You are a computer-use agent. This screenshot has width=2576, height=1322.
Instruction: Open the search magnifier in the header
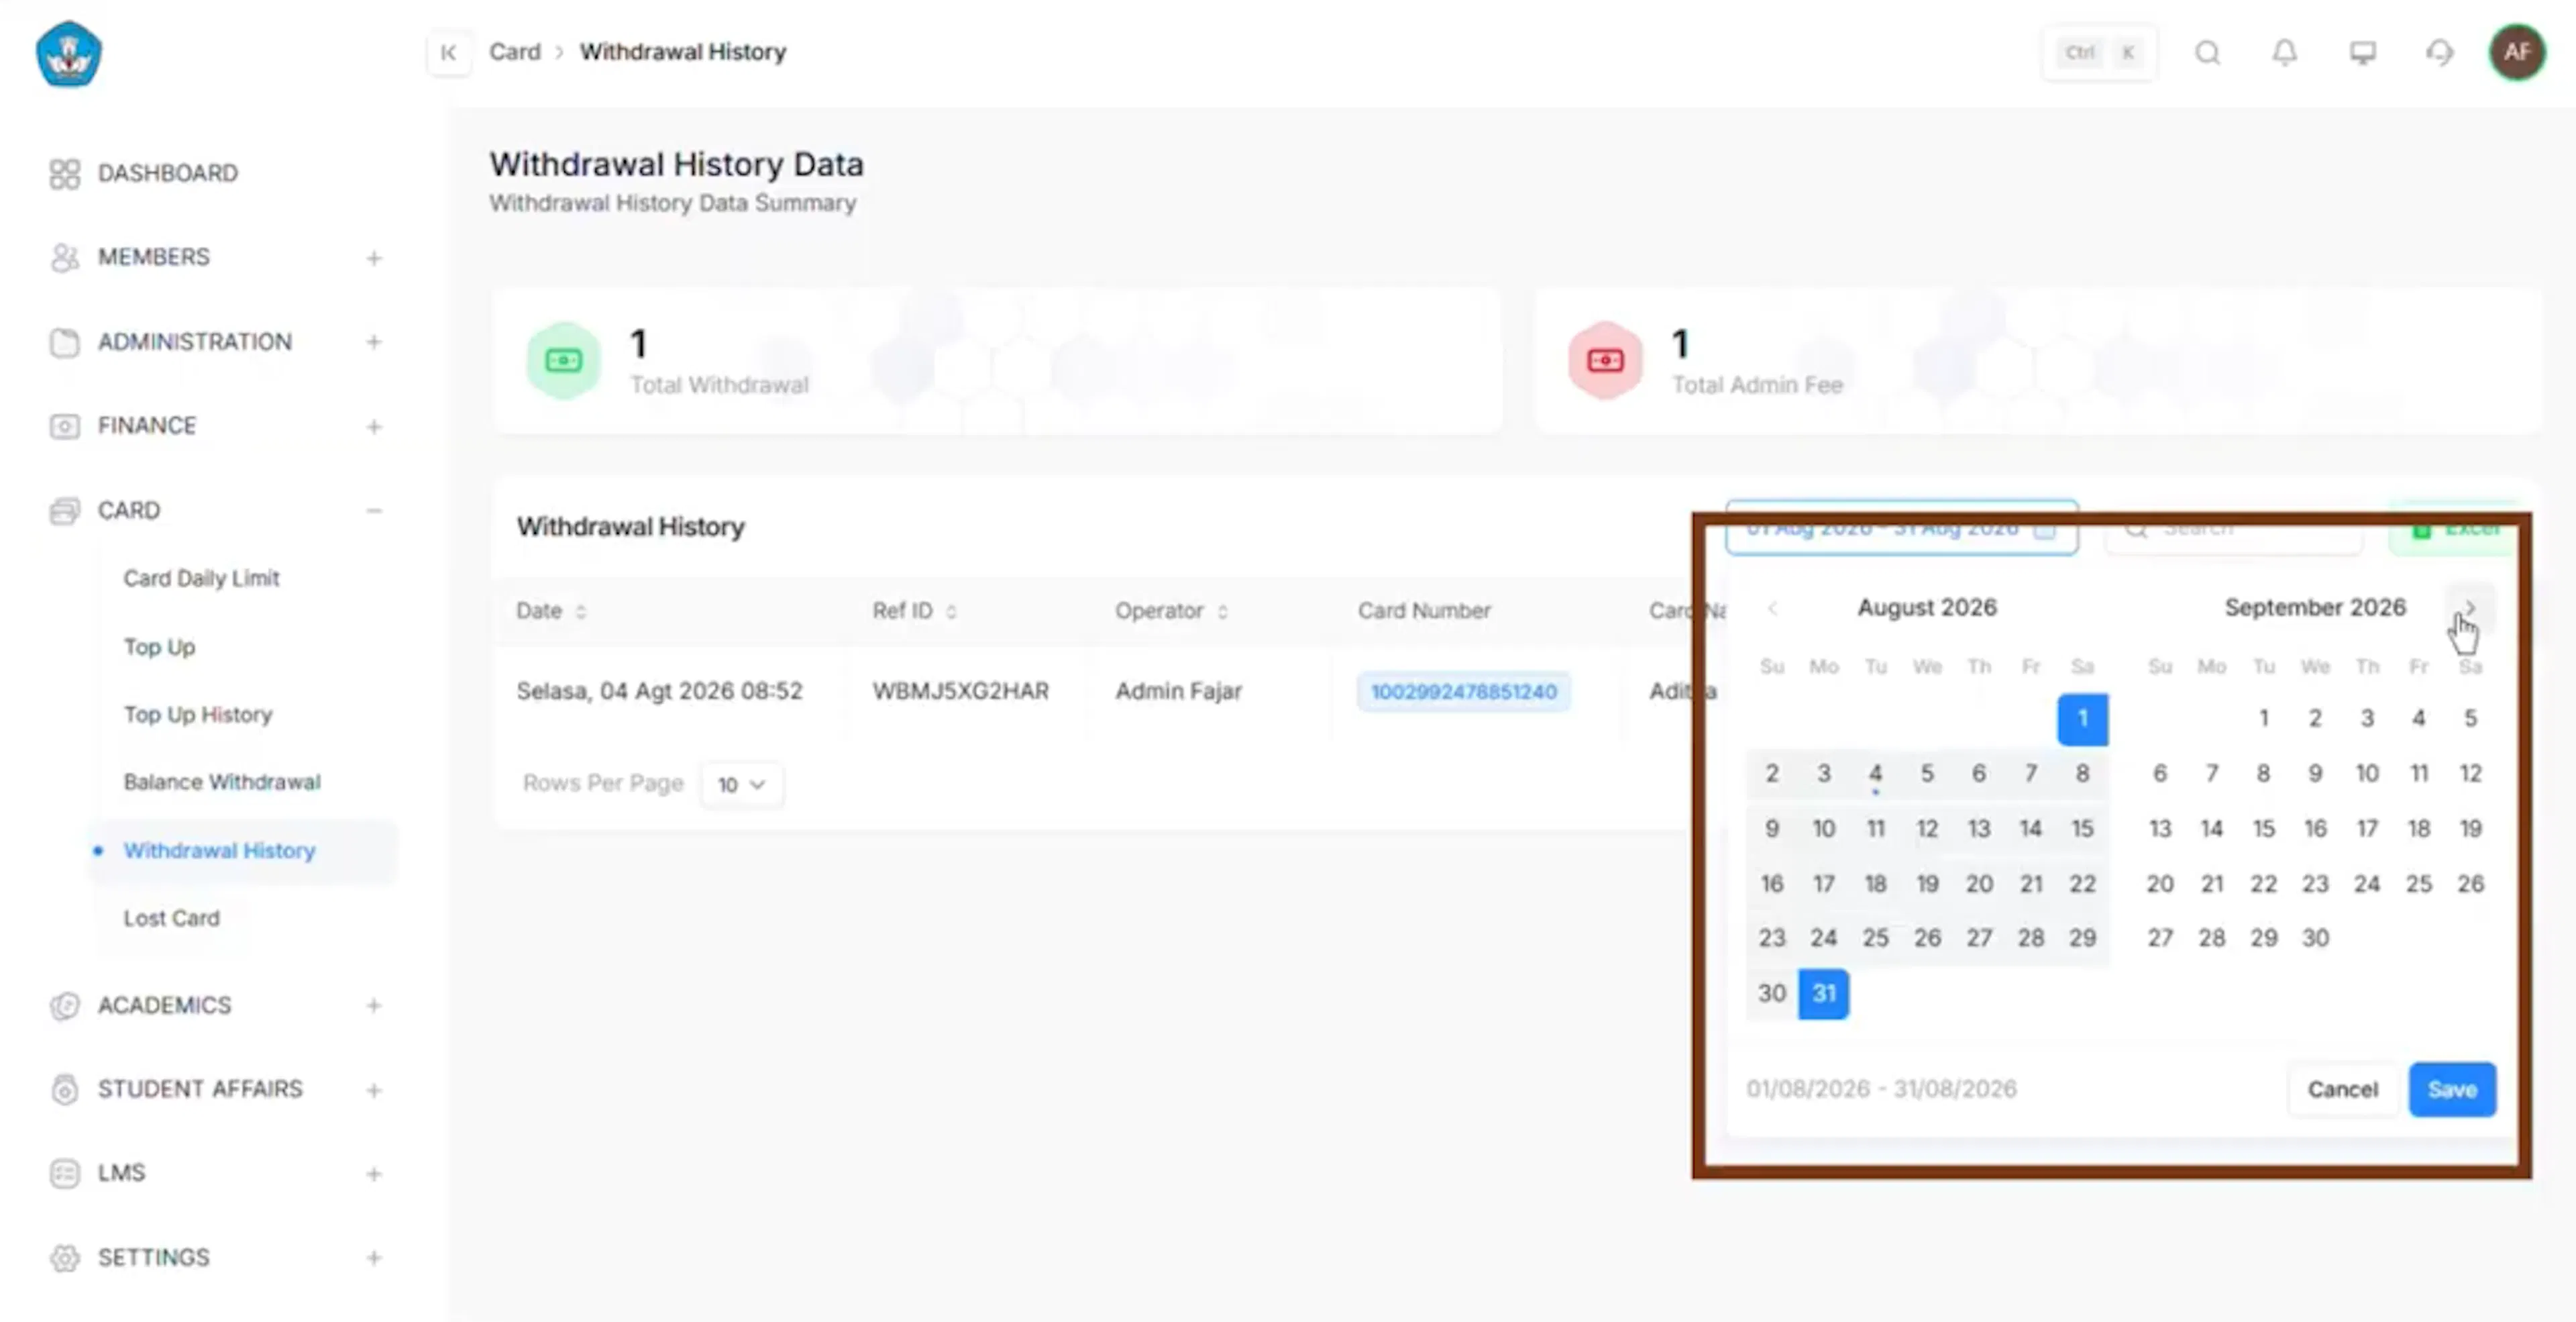click(2208, 52)
